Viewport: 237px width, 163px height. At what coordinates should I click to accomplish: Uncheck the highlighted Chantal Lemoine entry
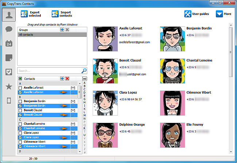[20, 128]
